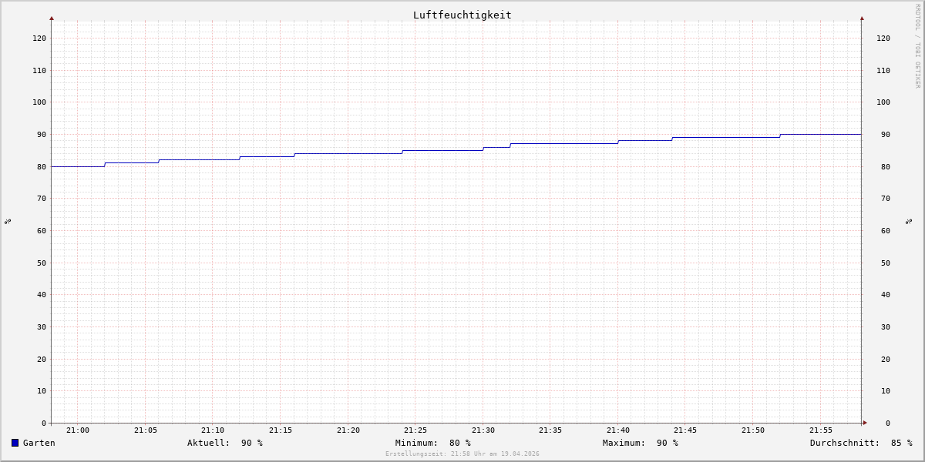The image size is (925, 462).
Task: Click the right percent unit axis label
Action: coord(909,221)
